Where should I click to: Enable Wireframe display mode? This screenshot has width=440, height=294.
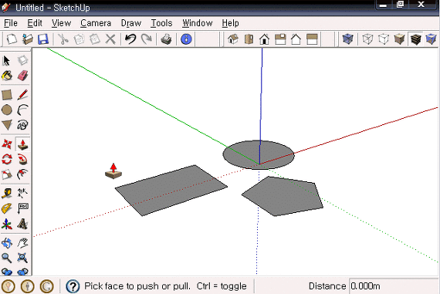367,39
